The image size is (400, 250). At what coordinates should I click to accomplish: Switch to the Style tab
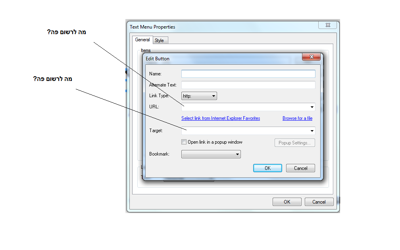[x=159, y=40]
